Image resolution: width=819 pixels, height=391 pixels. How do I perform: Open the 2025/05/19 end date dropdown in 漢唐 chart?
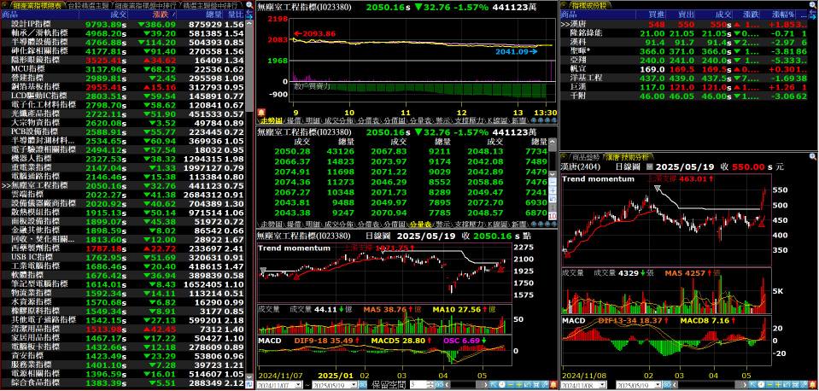tap(658, 385)
